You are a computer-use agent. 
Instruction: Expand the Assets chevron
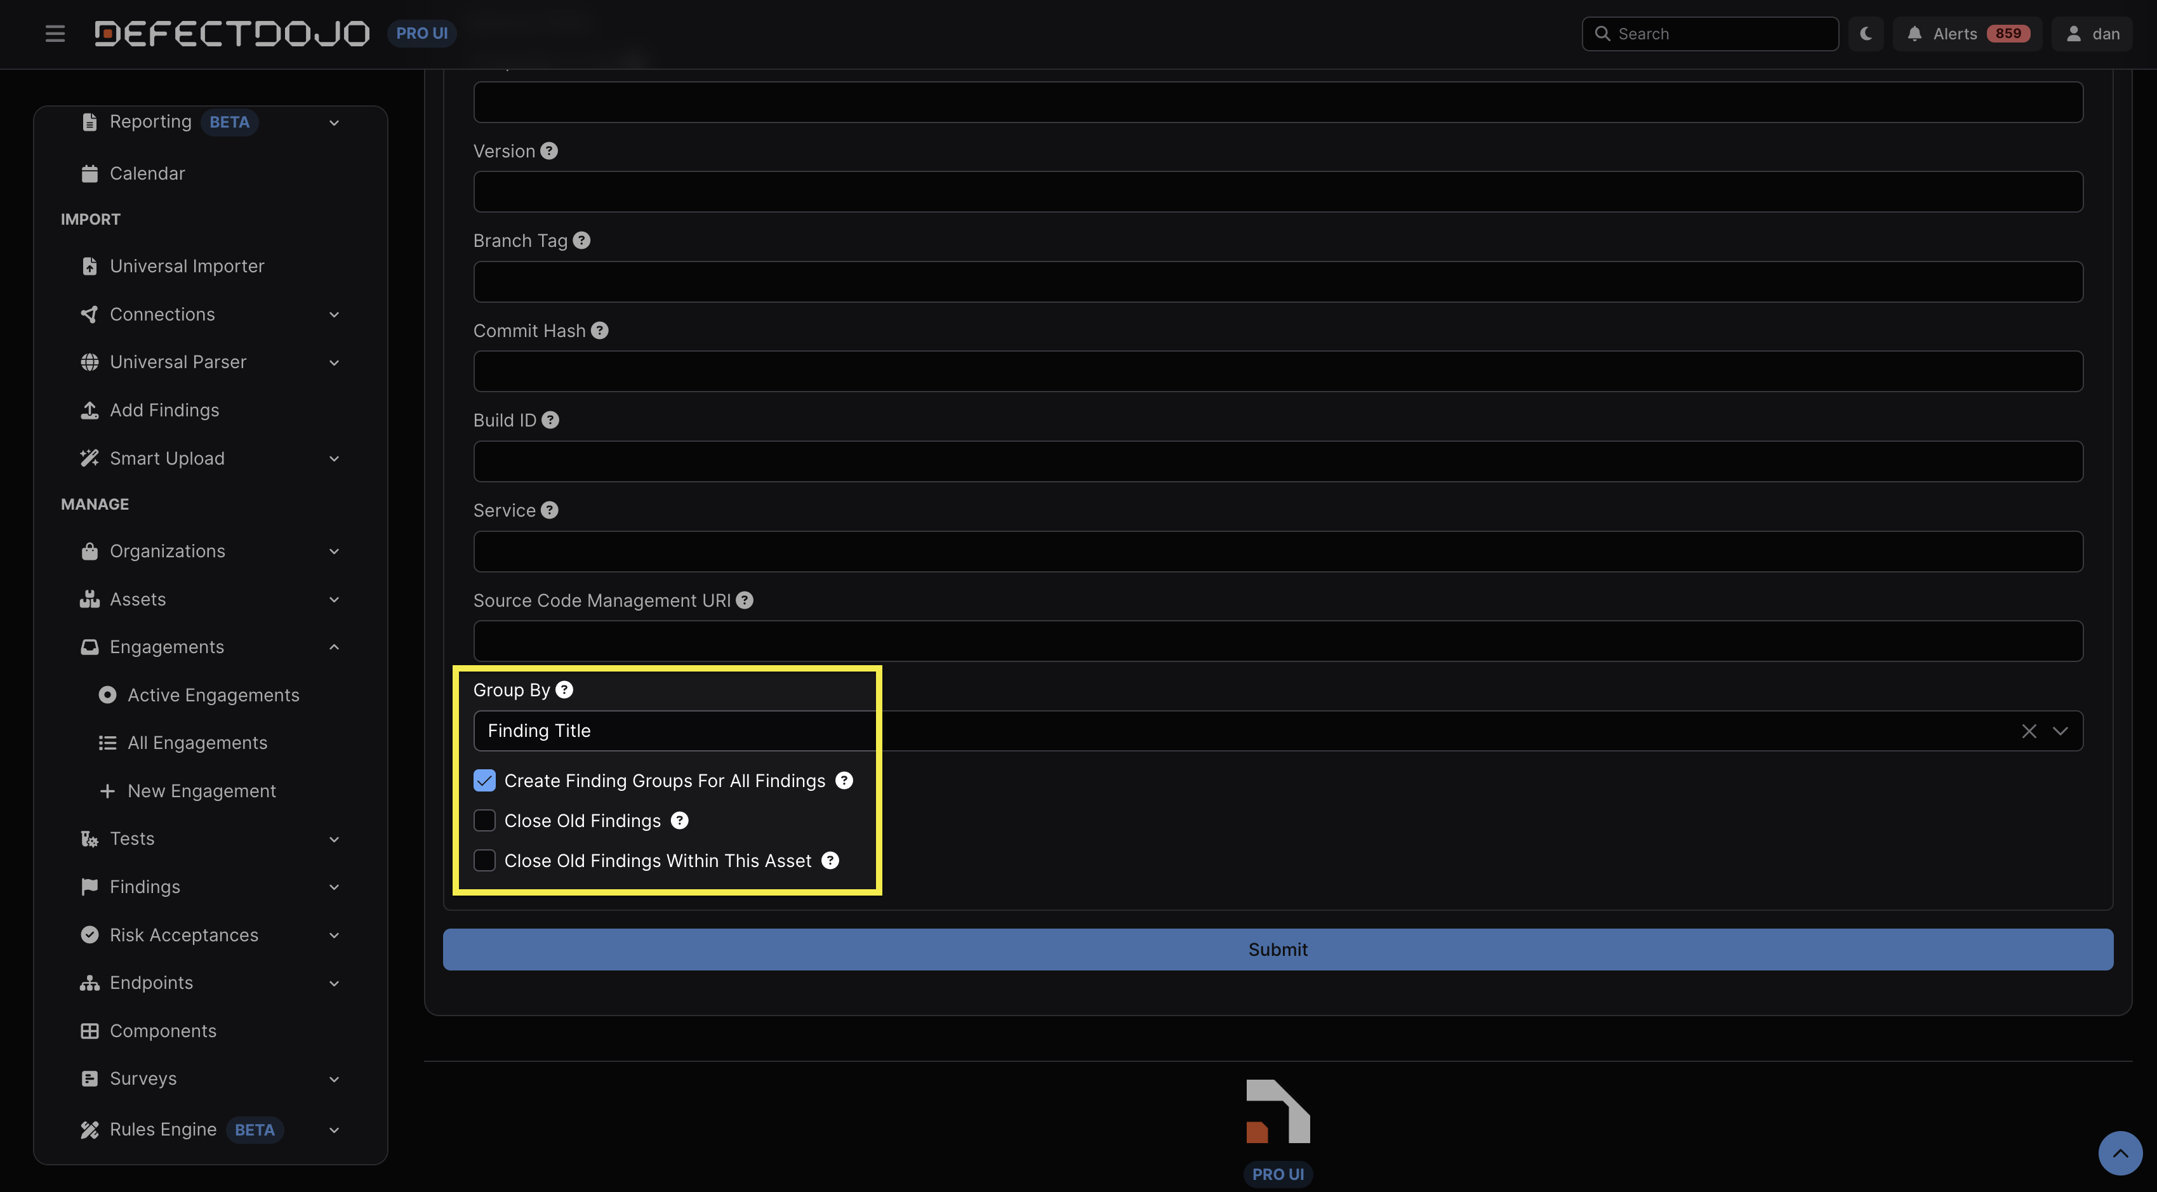334,599
